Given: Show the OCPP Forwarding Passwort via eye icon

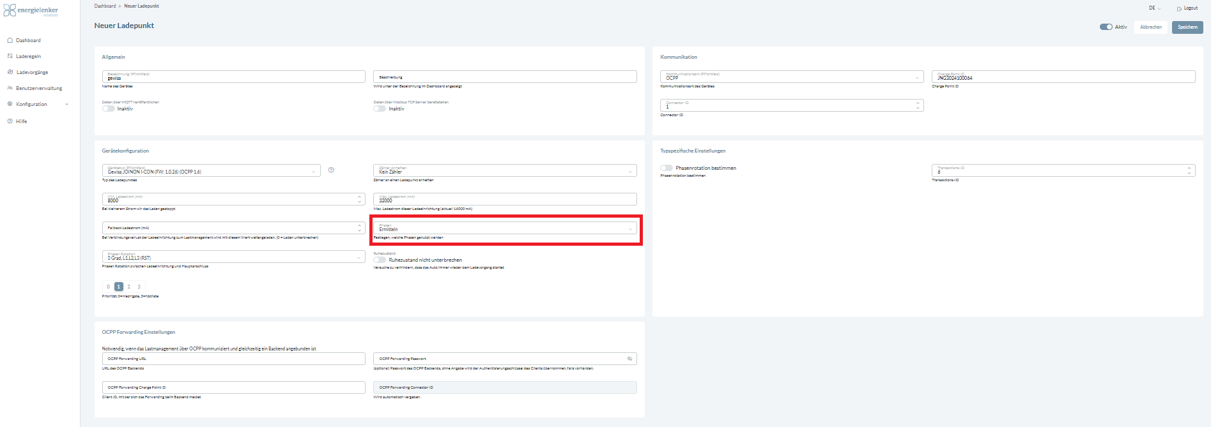Looking at the screenshot, I should pyautogui.click(x=629, y=359).
